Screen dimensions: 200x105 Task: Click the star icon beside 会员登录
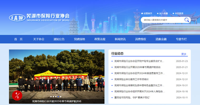(173, 13)
